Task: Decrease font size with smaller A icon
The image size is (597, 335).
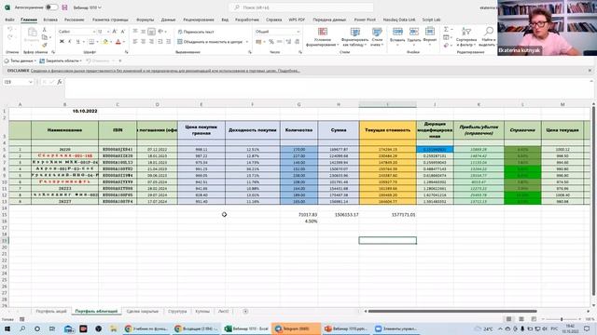Action: coord(122,32)
